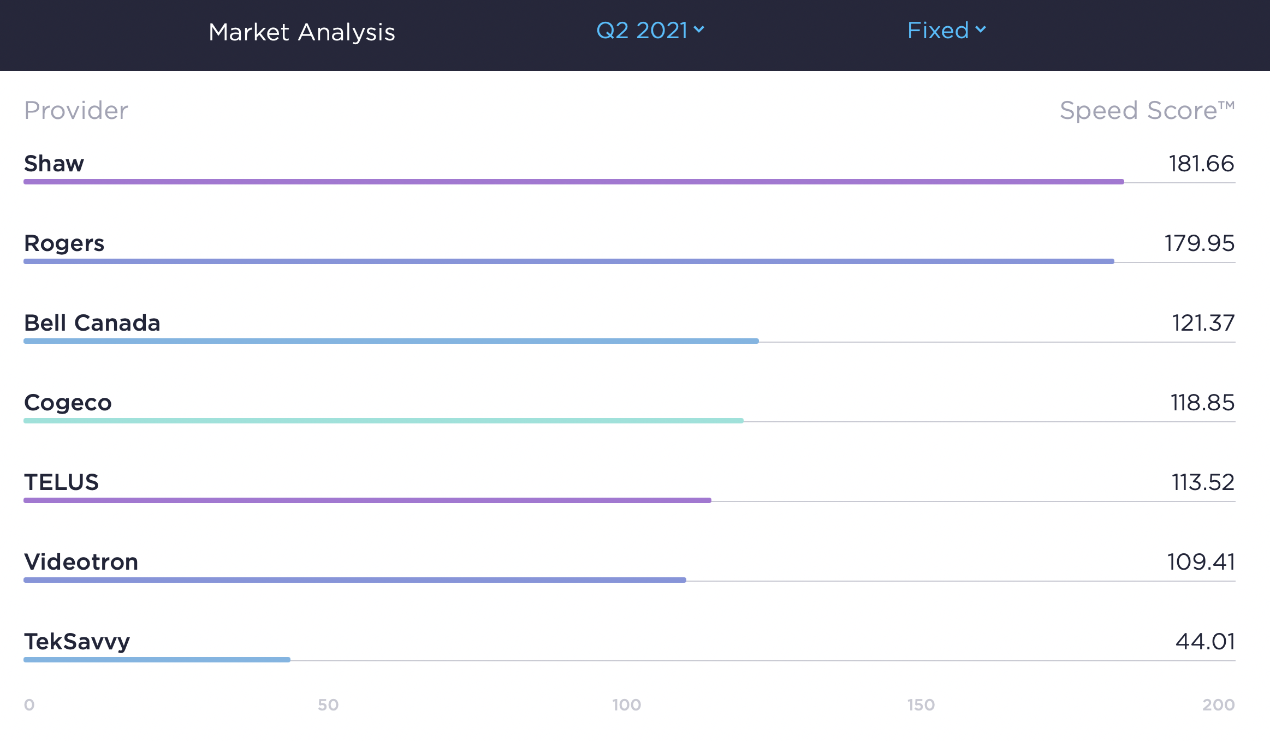Screen dimensions: 1270x741
Task: Click the 100 axis tick label
Action: pos(626,704)
